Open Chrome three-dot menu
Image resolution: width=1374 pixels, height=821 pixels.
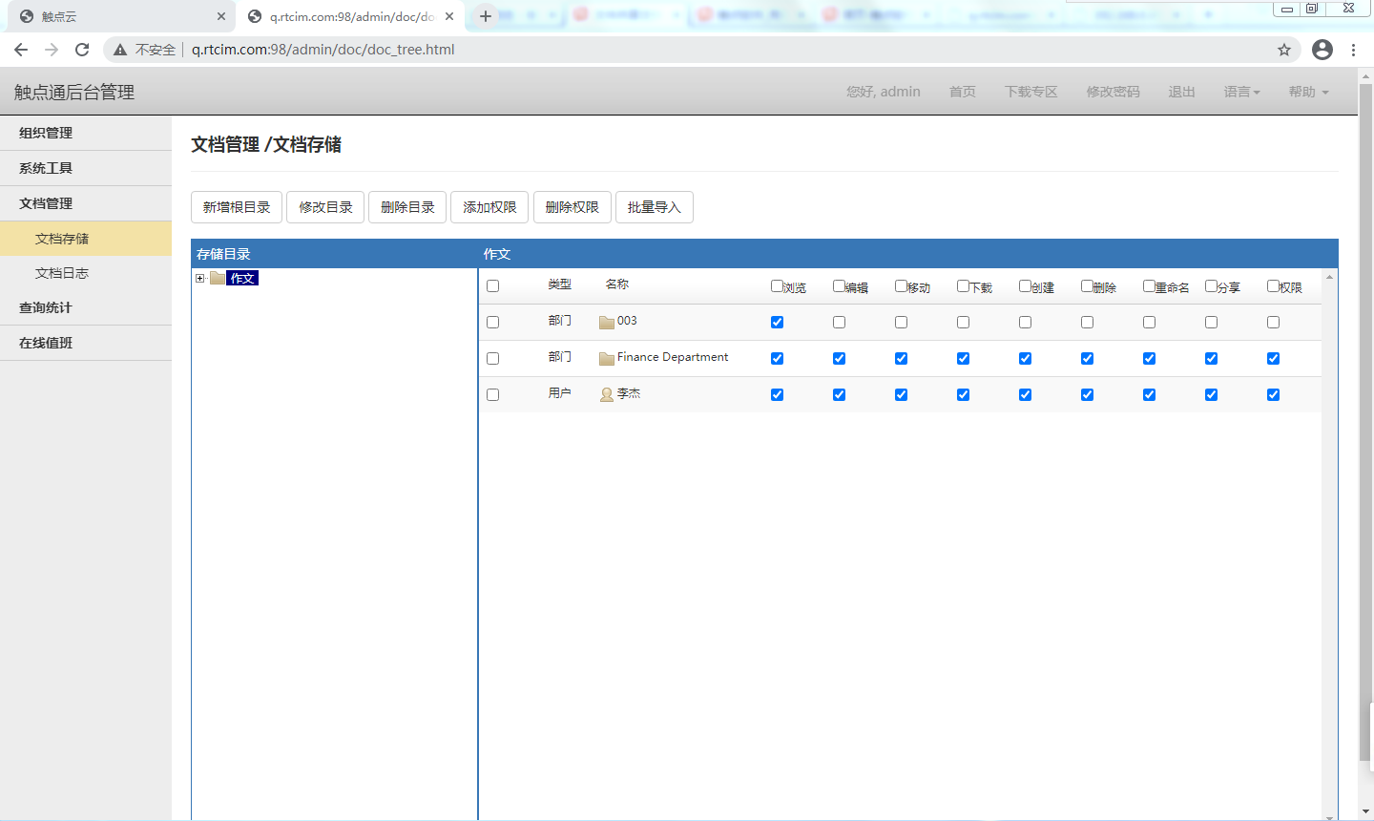click(x=1353, y=50)
